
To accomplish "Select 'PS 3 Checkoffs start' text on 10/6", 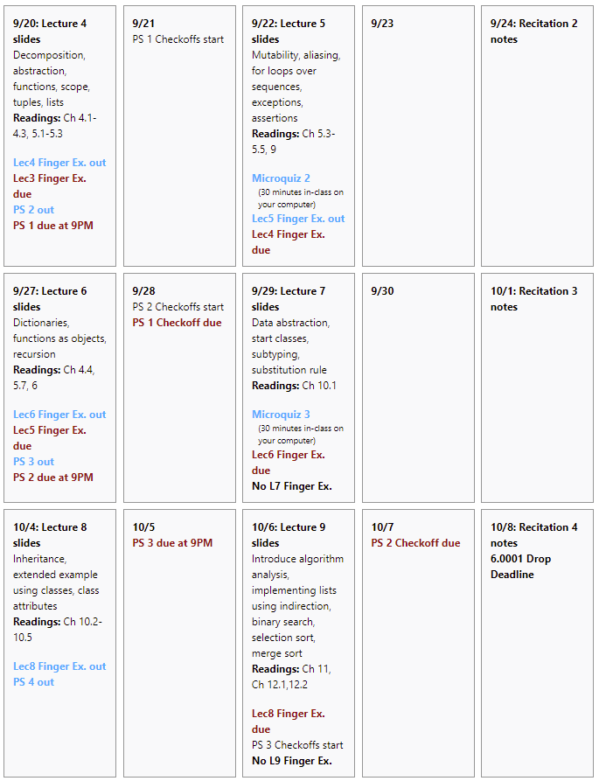I will (x=297, y=745).
